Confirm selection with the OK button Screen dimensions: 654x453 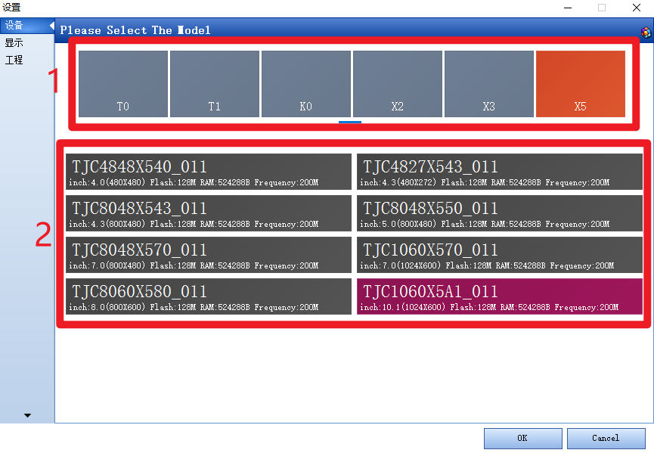[x=522, y=438]
